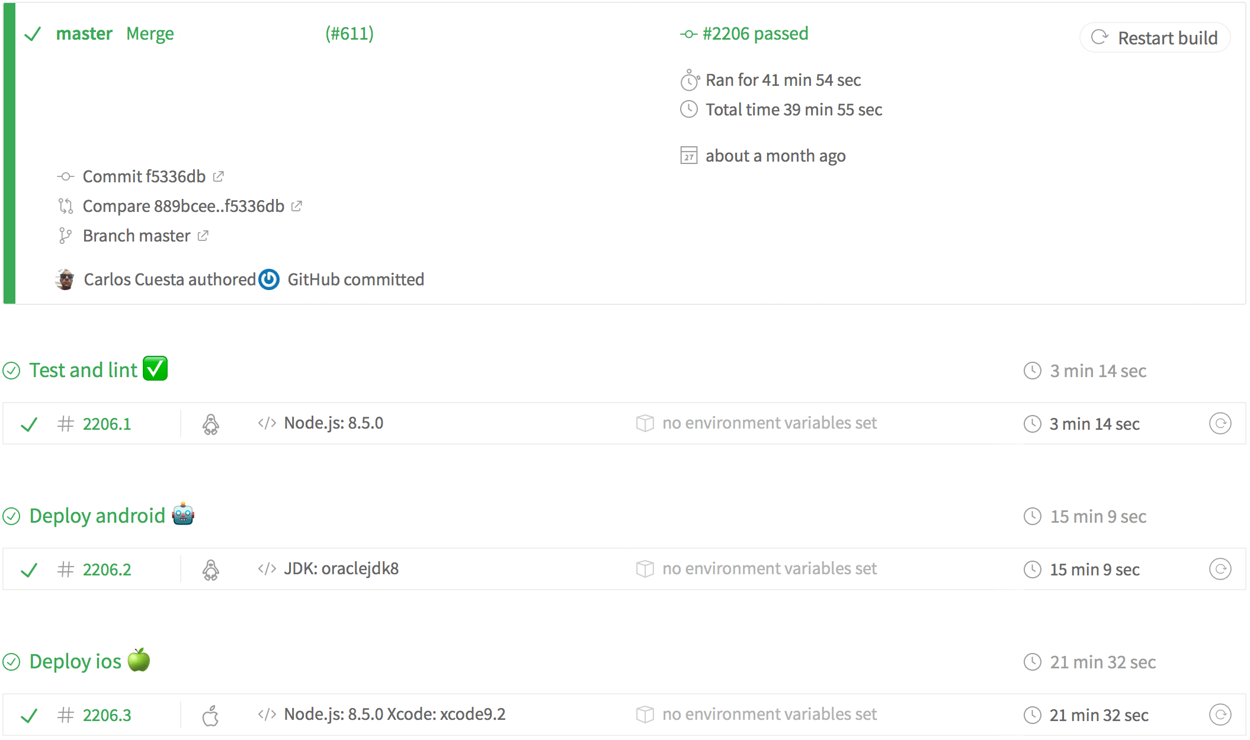Open the external link icon beside Commit f5336db

tap(218, 176)
